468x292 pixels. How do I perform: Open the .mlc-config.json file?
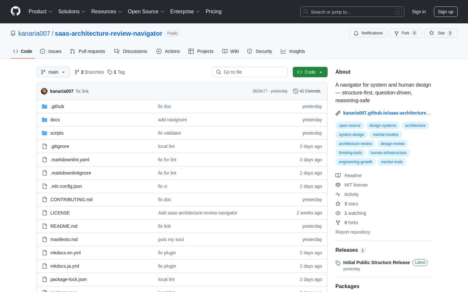(x=66, y=186)
